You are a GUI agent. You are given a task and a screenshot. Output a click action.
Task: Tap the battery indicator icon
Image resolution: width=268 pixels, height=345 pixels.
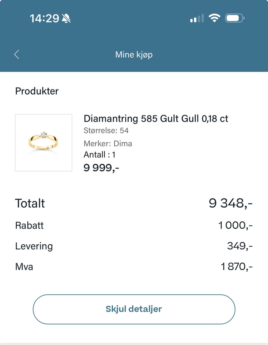point(234,18)
